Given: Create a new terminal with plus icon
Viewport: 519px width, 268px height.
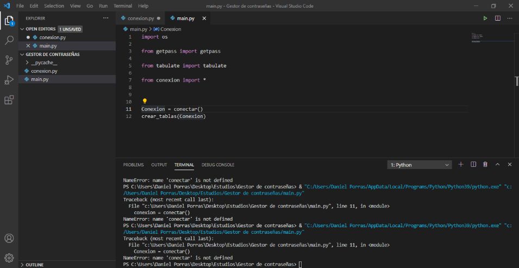Looking at the screenshot, I should click(461, 164).
